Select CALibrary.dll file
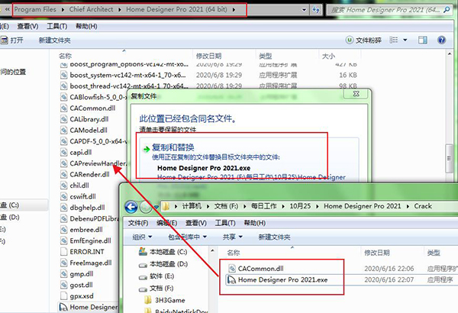Screen dimensions: 458x313 pos(89,119)
